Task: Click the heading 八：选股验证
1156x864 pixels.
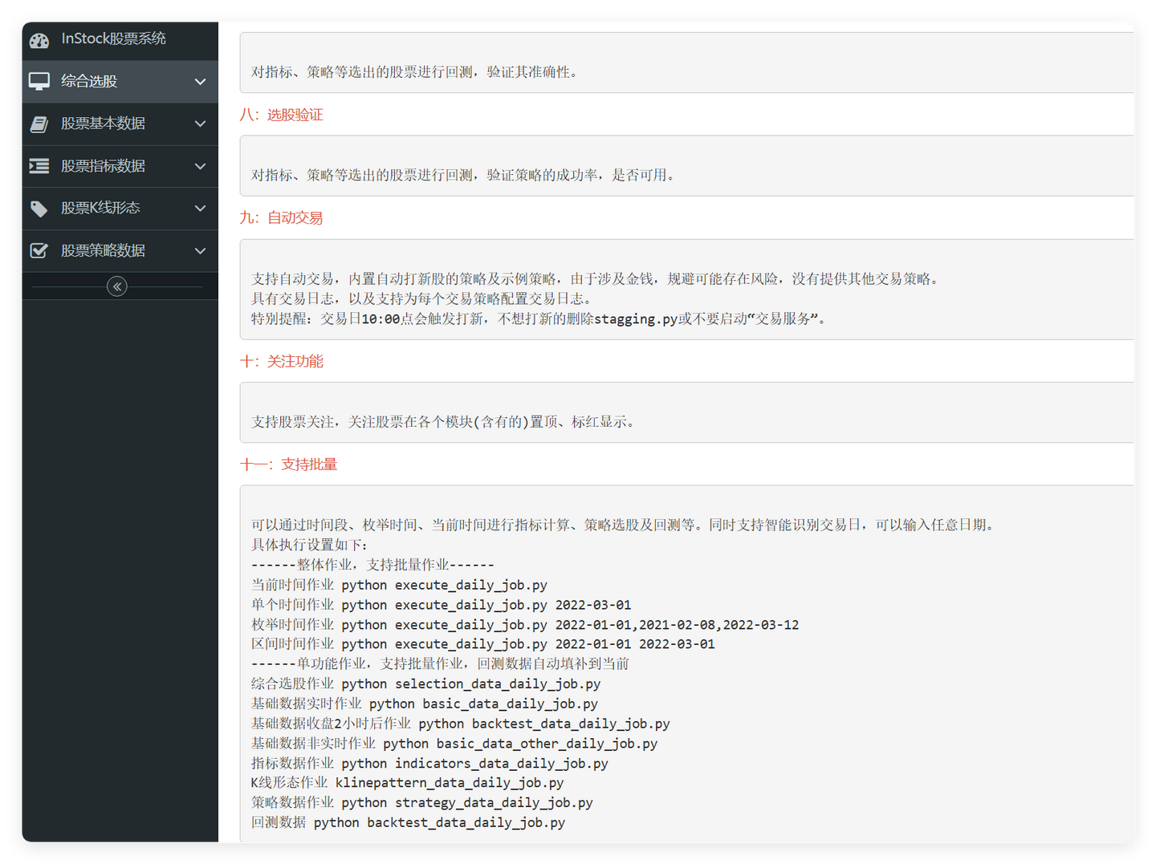Action: click(x=281, y=115)
